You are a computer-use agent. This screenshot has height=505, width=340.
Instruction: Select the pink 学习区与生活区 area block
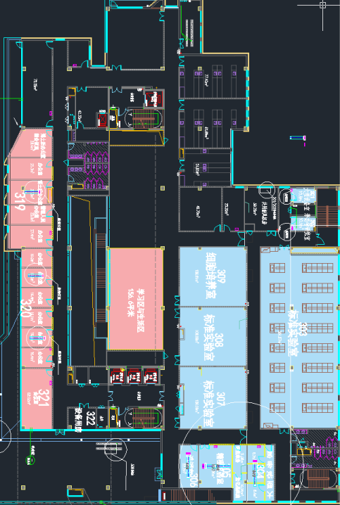coord(136,298)
